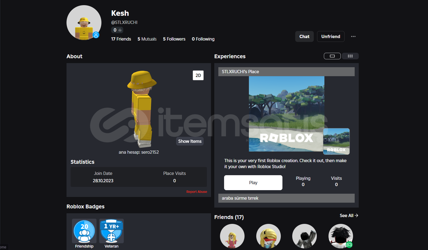Viewport: 428px width, 250px height.
Task: Collapse the STLXRUCHI's Place header
Action: pyautogui.click(x=287, y=72)
